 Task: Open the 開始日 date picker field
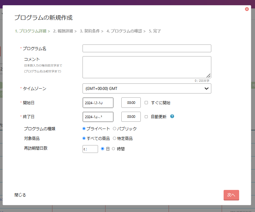pos(98,103)
